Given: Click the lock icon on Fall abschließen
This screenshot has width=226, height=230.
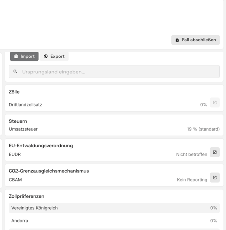Looking at the screenshot, I should 177,40.
